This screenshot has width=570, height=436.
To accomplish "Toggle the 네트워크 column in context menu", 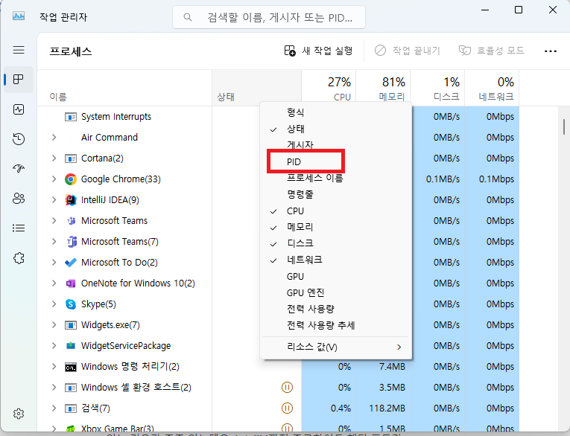I will (336, 260).
